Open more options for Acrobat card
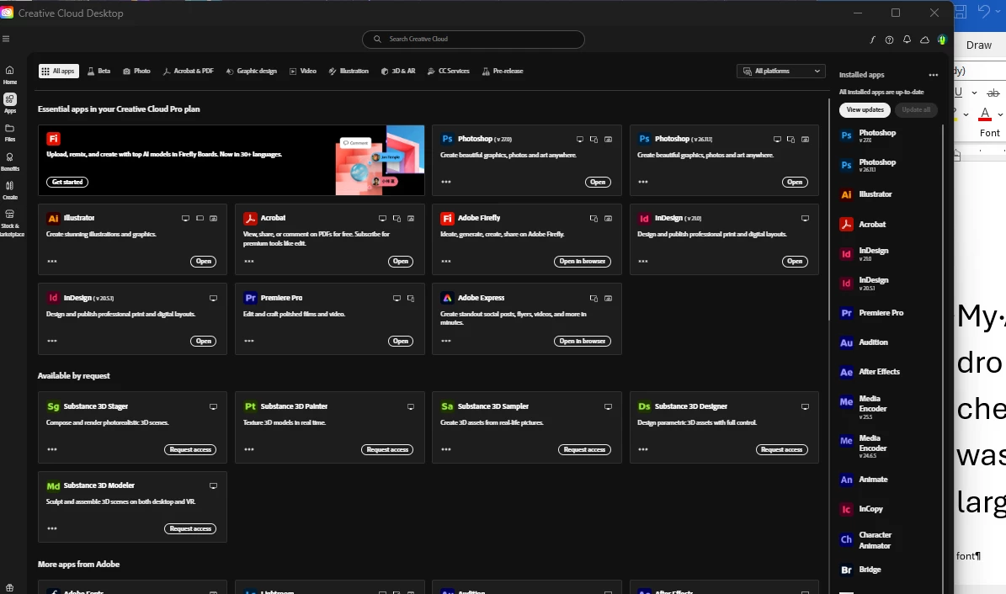The height and width of the screenshot is (594, 1006). point(249,261)
